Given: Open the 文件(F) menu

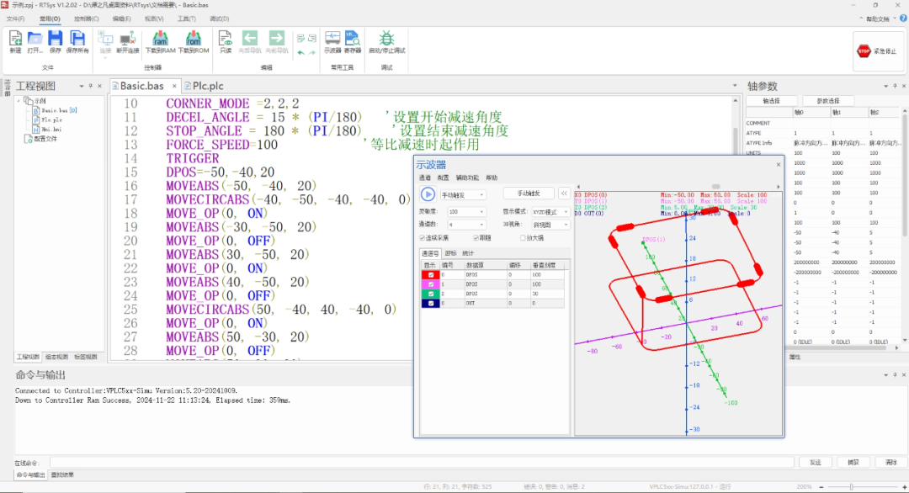Looking at the screenshot, I should click(x=16, y=19).
